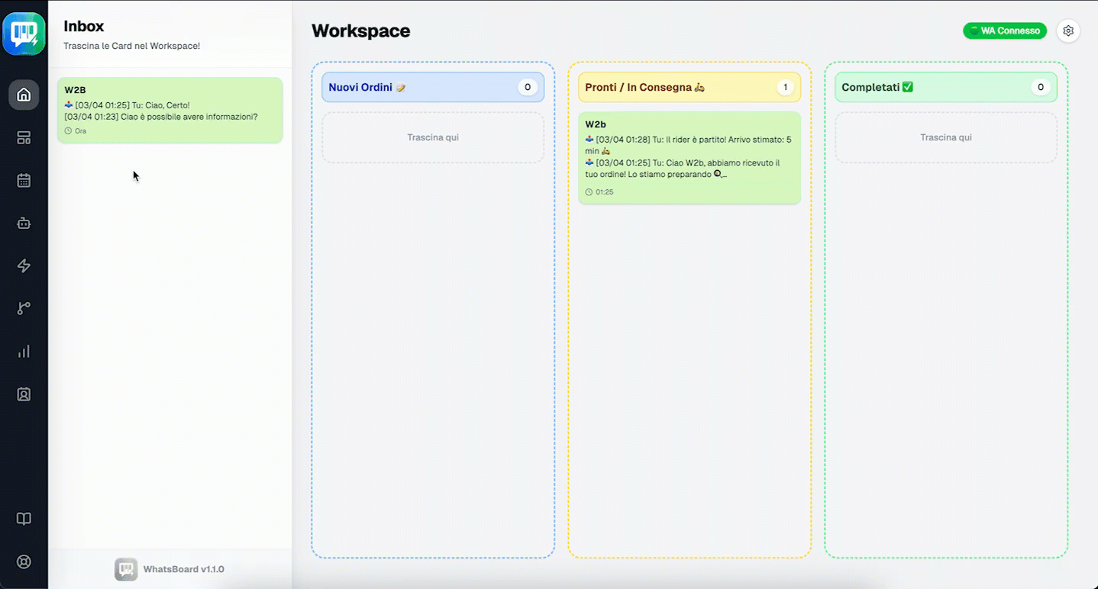Click the WA Connesso status badge
This screenshot has height=589, width=1098.
1005,31
